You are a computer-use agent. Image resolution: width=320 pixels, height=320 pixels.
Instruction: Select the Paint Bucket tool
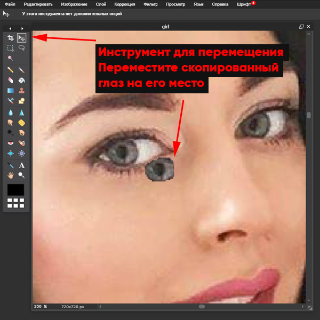point(22,80)
